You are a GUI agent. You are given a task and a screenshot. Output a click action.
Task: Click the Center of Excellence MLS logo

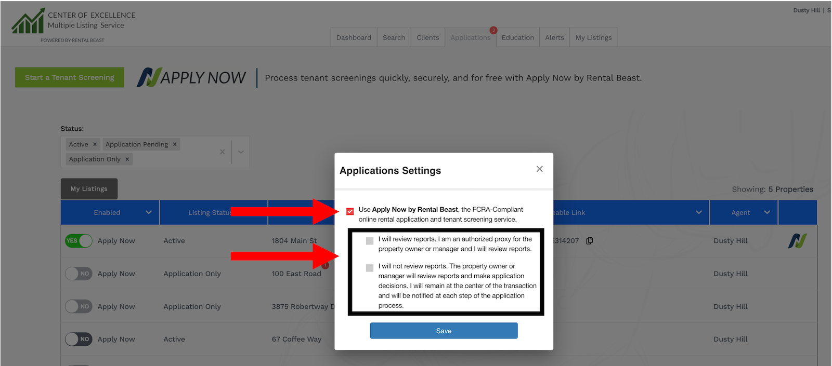[x=28, y=22]
